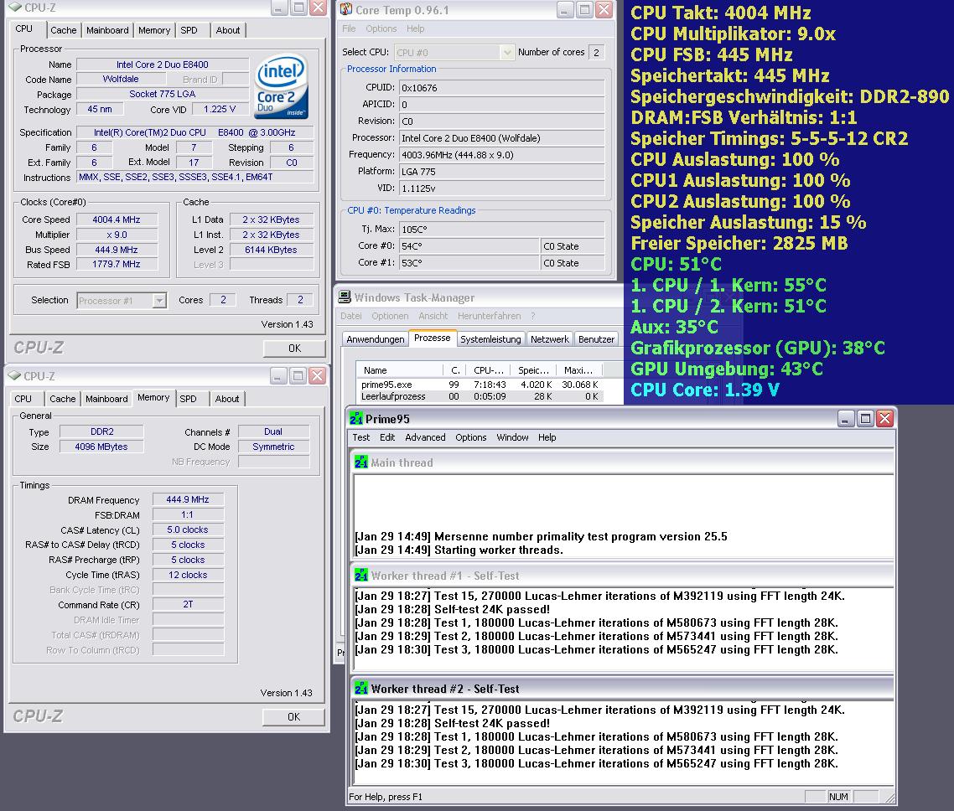Click Prime95 resize grip in status bar
Viewport: 954px width, 811px height.
890,797
